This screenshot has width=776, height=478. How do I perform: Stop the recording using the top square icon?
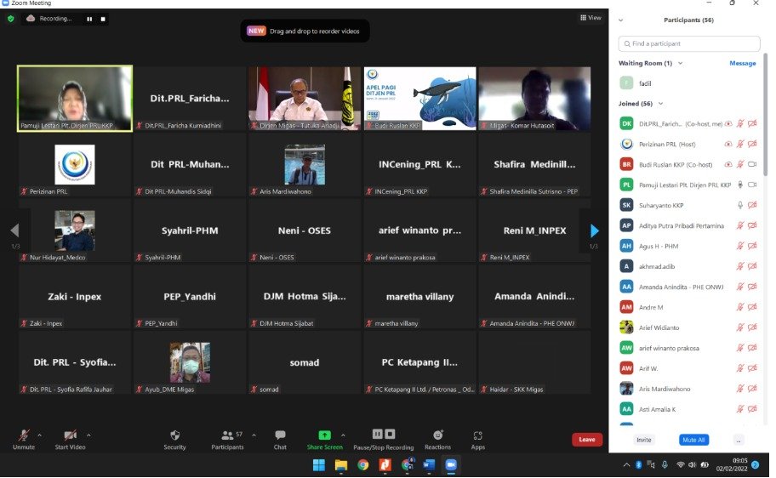click(104, 18)
